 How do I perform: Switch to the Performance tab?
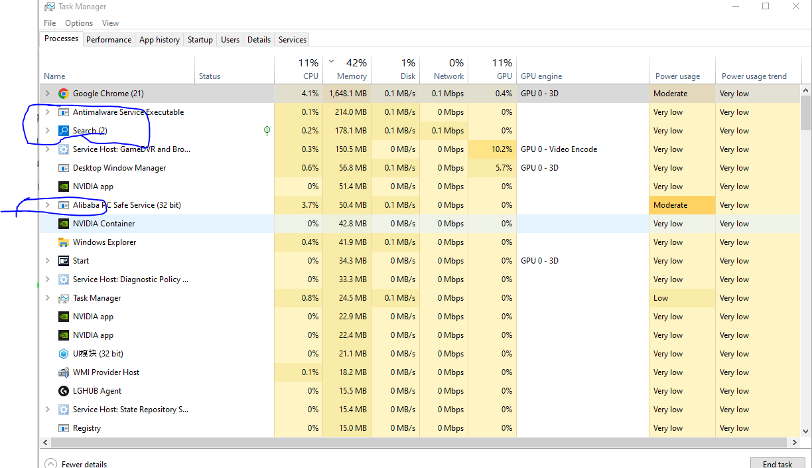[x=109, y=40]
